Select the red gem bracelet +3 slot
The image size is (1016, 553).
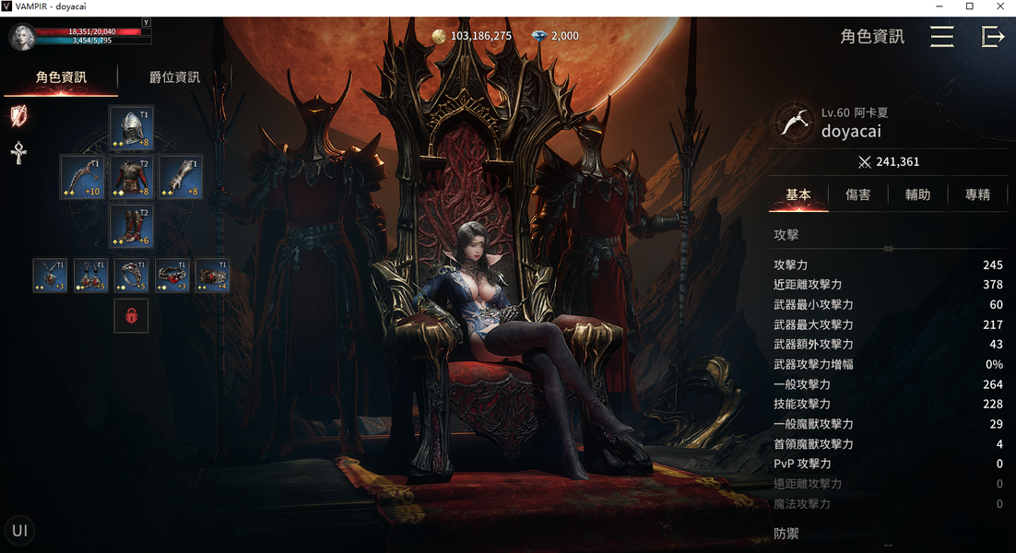coord(171,276)
